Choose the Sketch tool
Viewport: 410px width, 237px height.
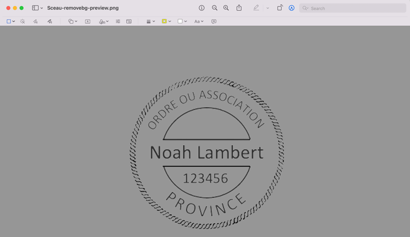[x=35, y=21]
